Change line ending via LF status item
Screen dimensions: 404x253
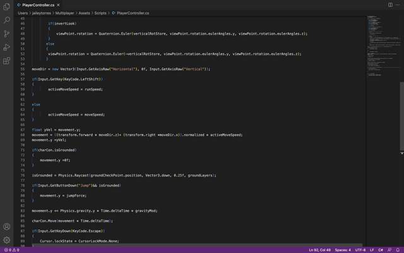click(372, 250)
